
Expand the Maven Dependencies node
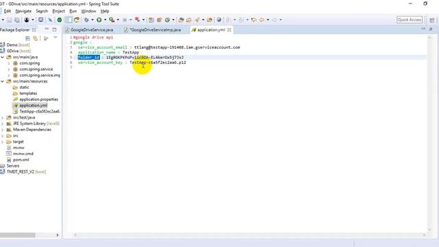[3, 130]
